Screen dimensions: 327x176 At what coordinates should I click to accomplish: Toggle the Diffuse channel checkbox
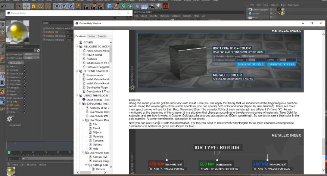pyautogui.click(x=25, y=67)
